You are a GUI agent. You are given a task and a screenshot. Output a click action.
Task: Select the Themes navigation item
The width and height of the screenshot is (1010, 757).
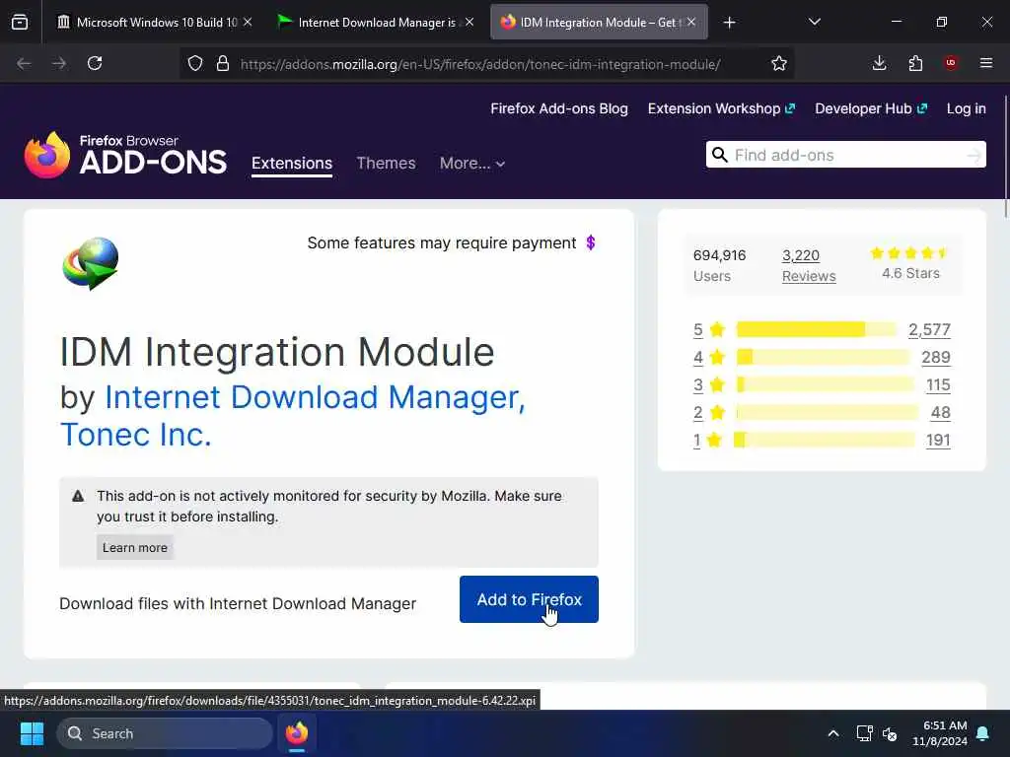coord(386,164)
